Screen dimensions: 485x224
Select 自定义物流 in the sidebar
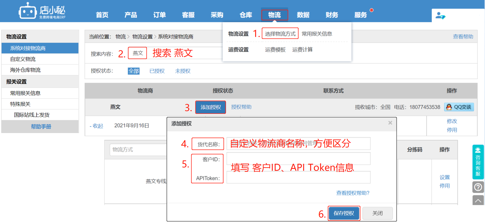(x=40, y=59)
